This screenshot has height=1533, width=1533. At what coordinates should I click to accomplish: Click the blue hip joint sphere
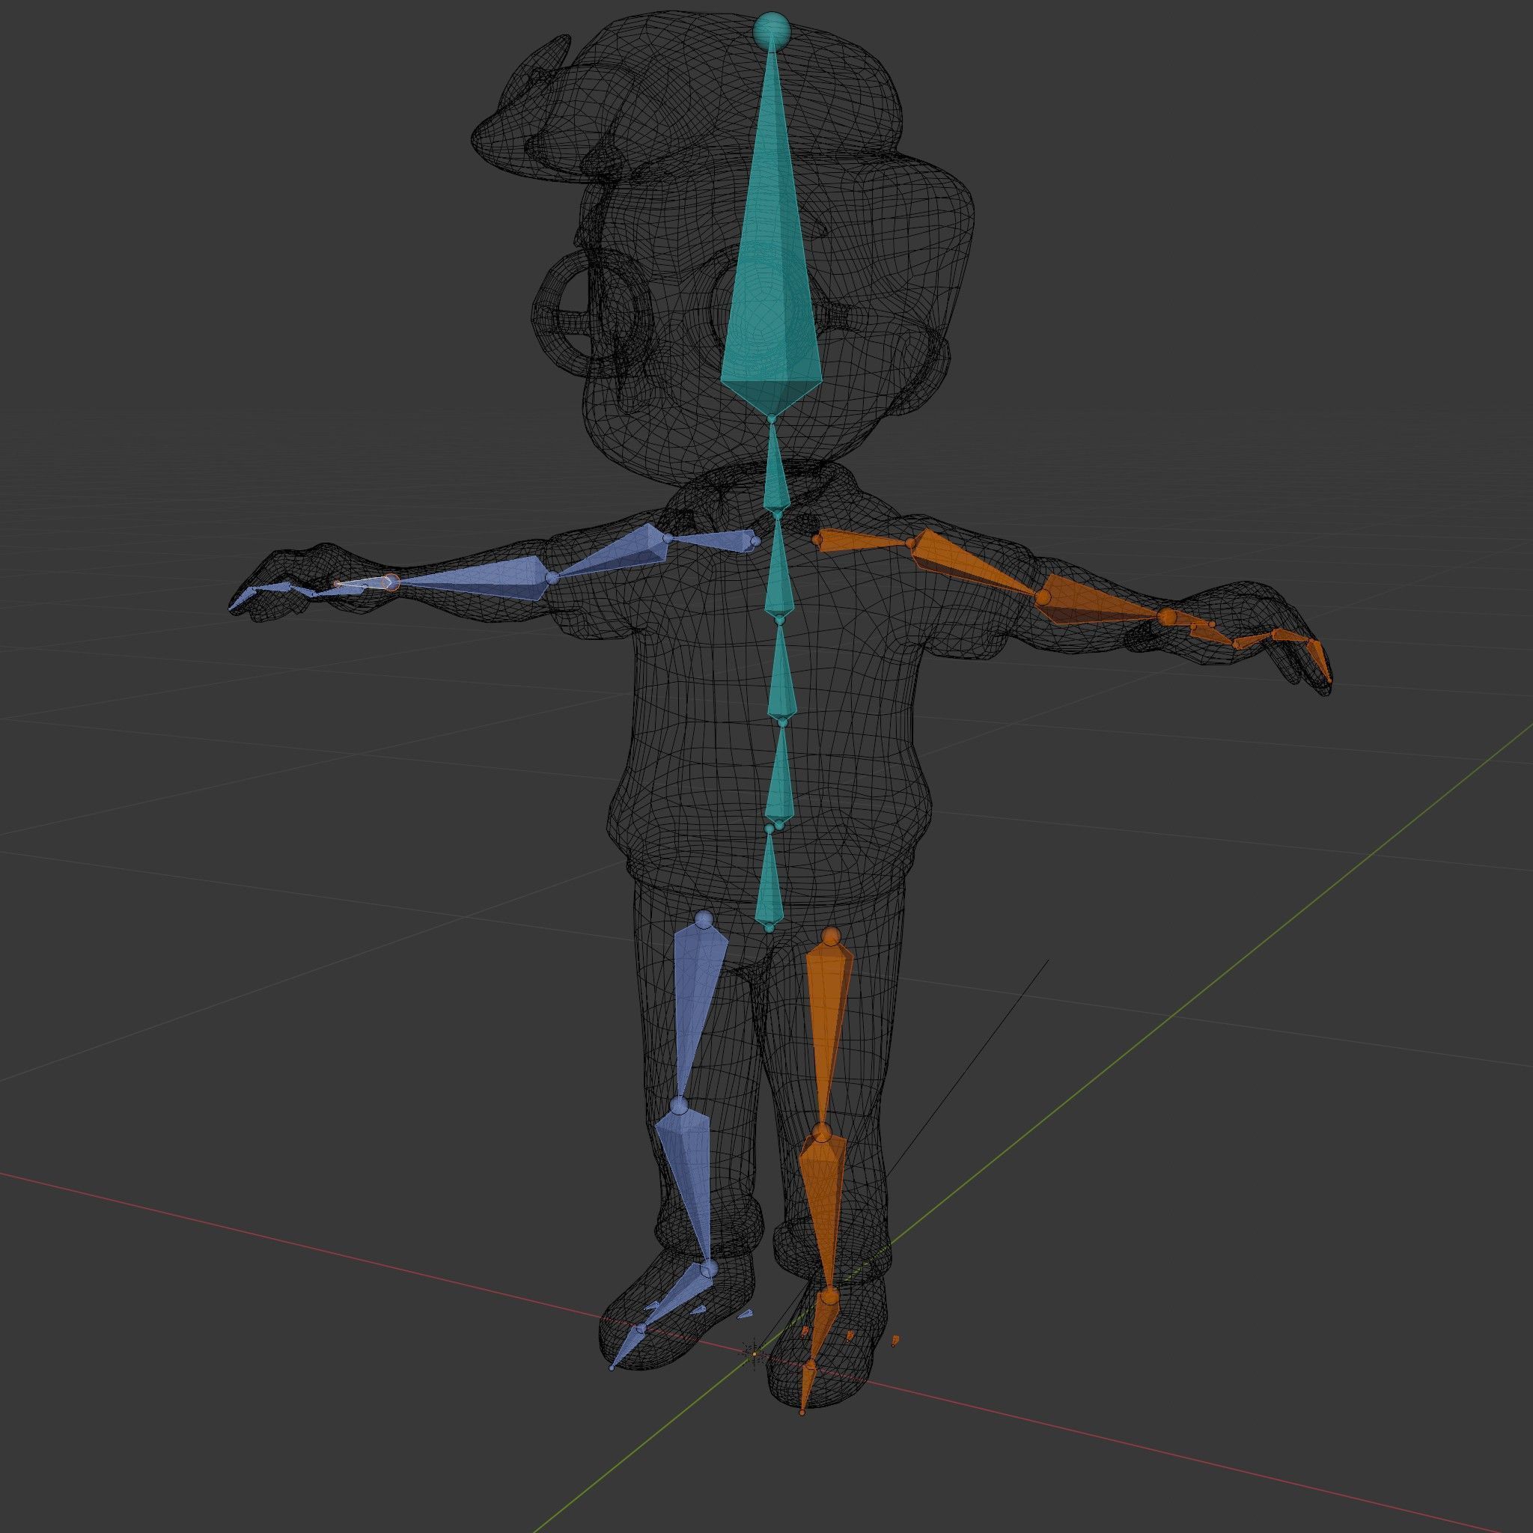(x=704, y=920)
